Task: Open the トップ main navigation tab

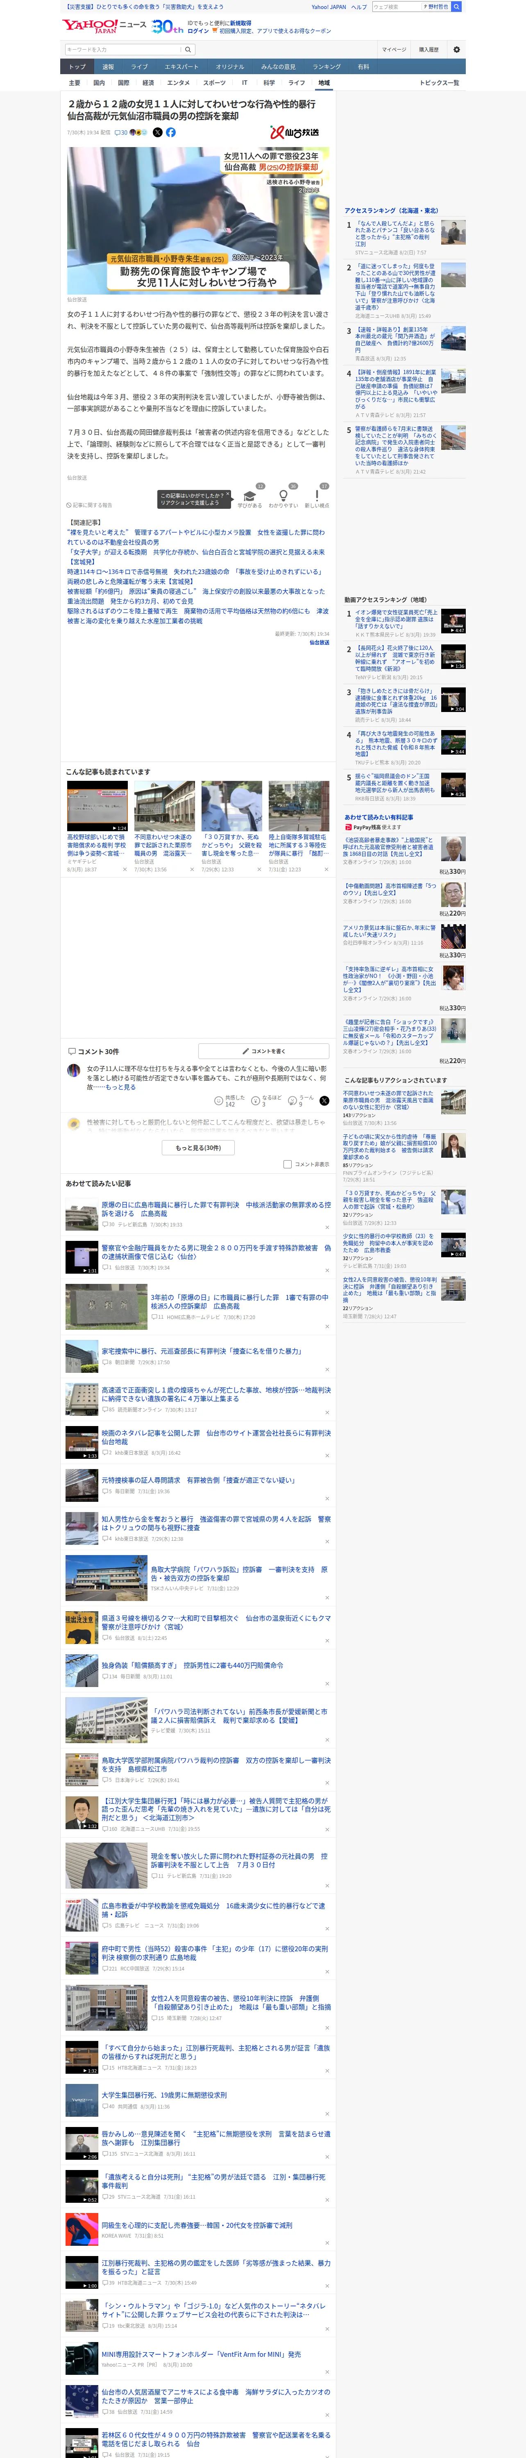Action: coord(77,67)
